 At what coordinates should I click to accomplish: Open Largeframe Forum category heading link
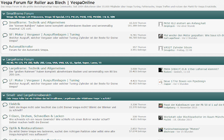[x=20, y=59]
